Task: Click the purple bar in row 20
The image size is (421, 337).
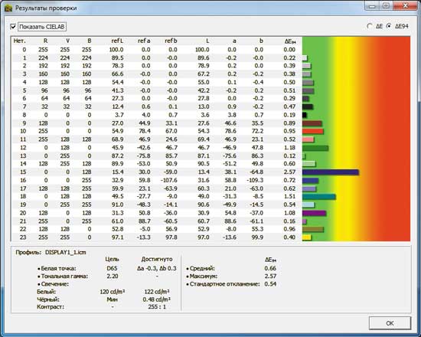Action: (314, 213)
